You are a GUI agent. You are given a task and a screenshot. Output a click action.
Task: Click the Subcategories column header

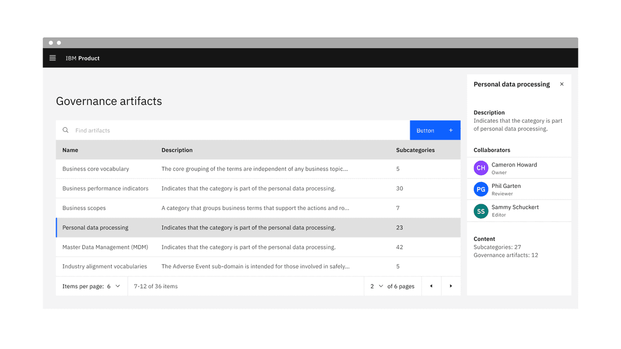pyautogui.click(x=415, y=150)
